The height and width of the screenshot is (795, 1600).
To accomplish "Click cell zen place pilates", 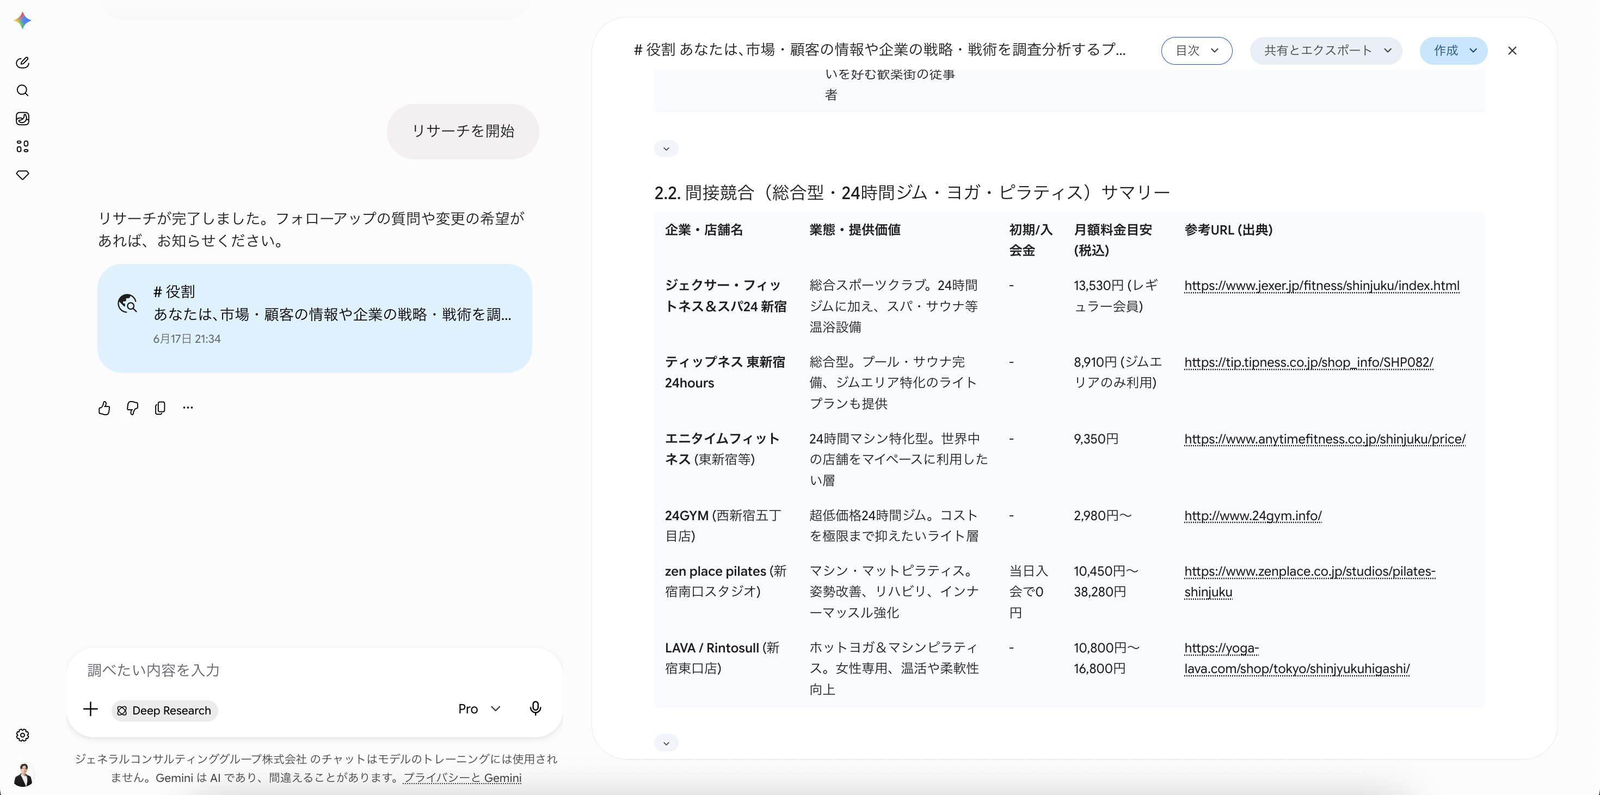I will pos(725,581).
